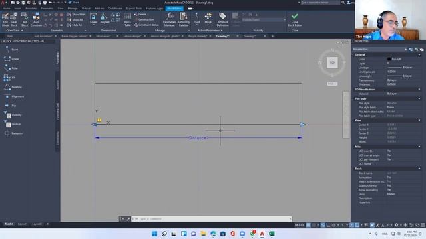
Task: Click the Auto Constrain tool
Action: [x=36, y=19]
